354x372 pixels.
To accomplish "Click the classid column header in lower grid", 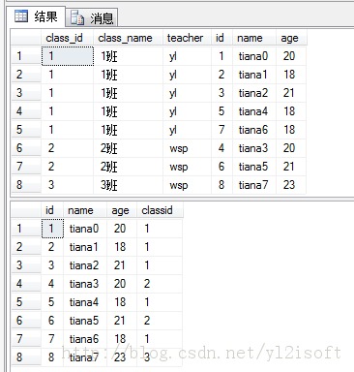I will pyautogui.click(x=160, y=210).
